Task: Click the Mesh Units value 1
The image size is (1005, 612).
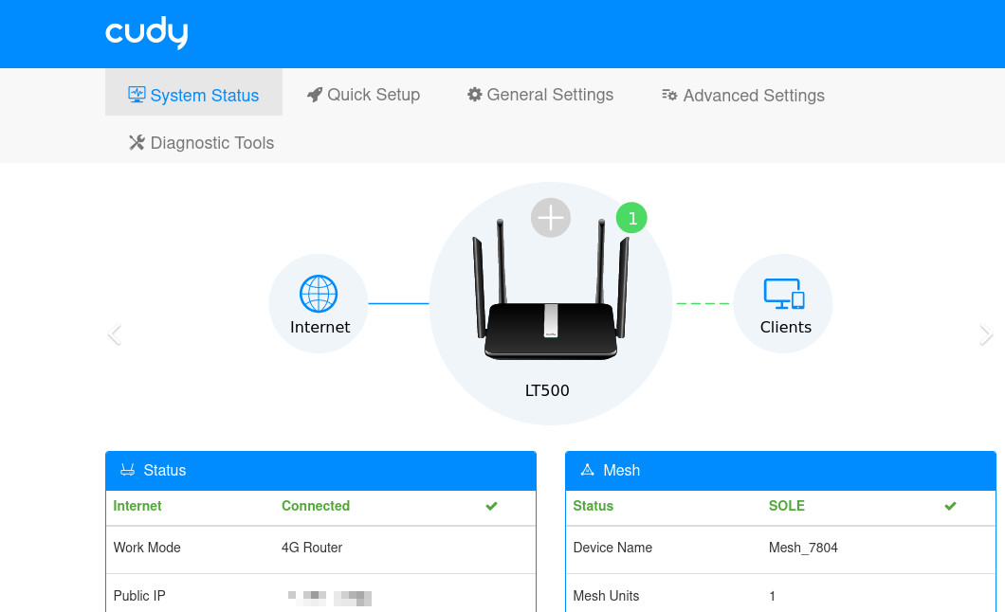Action: (x=773, y=596)
